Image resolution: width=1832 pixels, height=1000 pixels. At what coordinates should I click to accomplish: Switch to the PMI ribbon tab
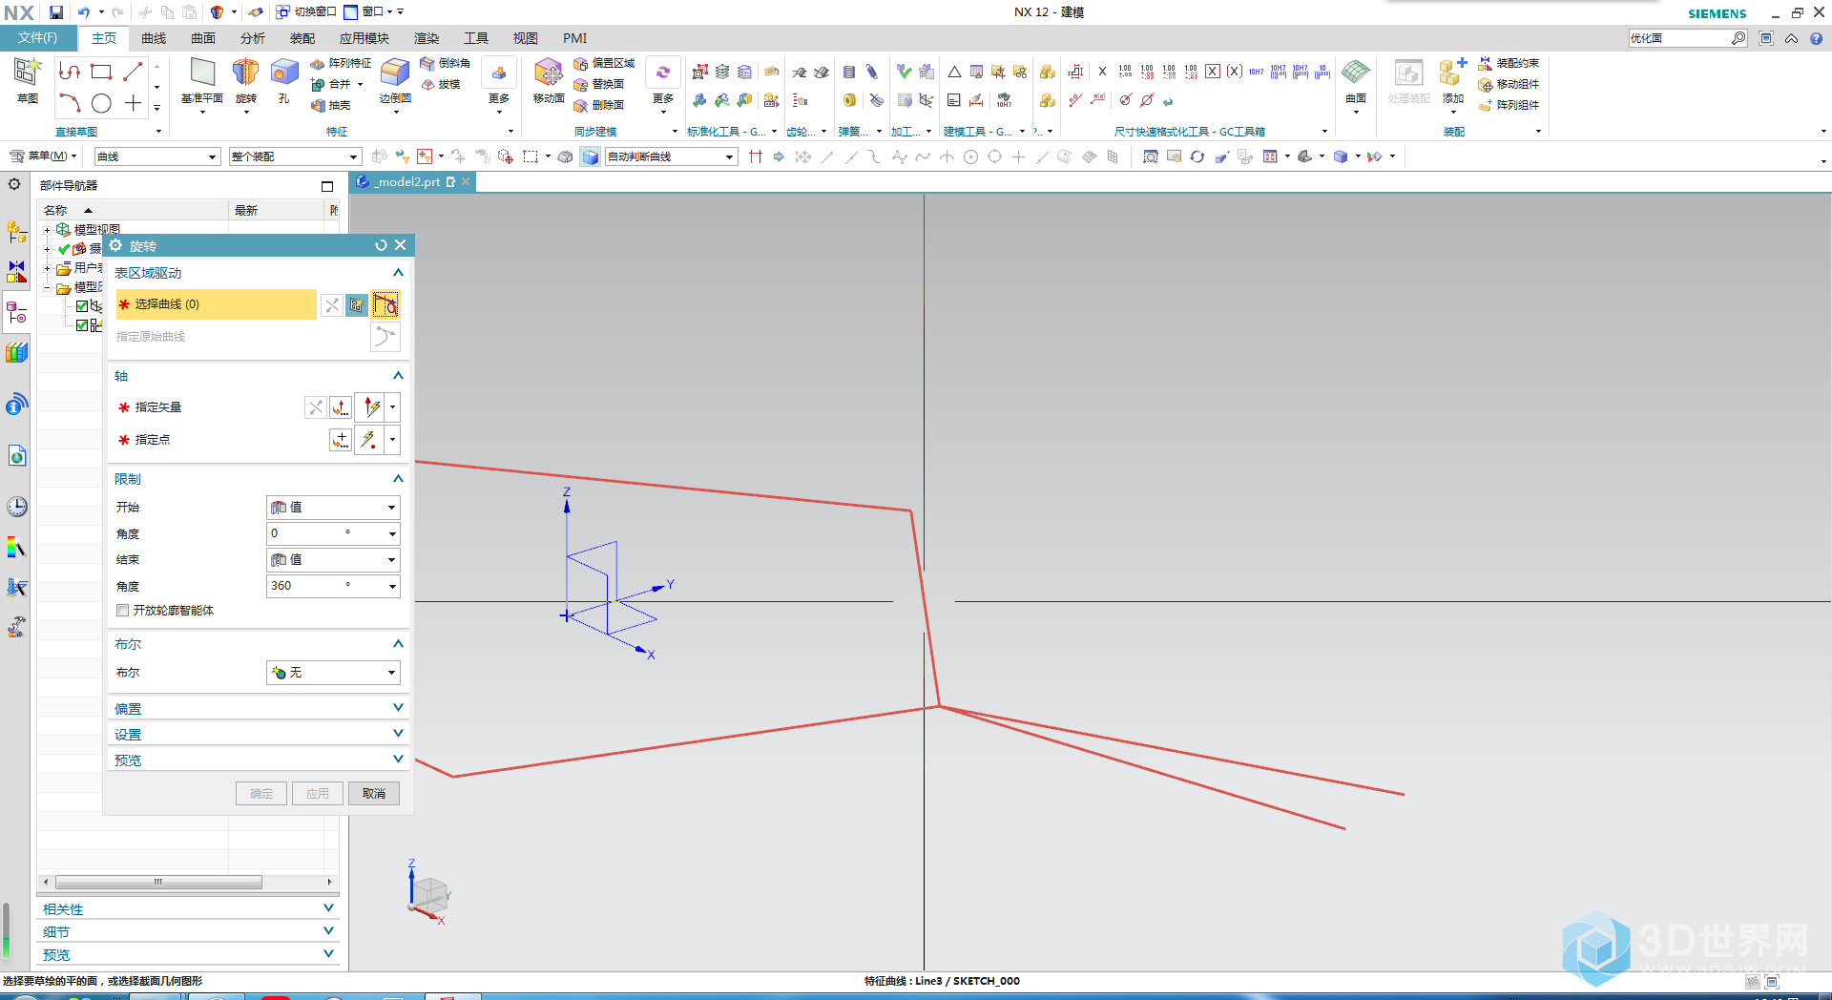click(x=575, y=38)
